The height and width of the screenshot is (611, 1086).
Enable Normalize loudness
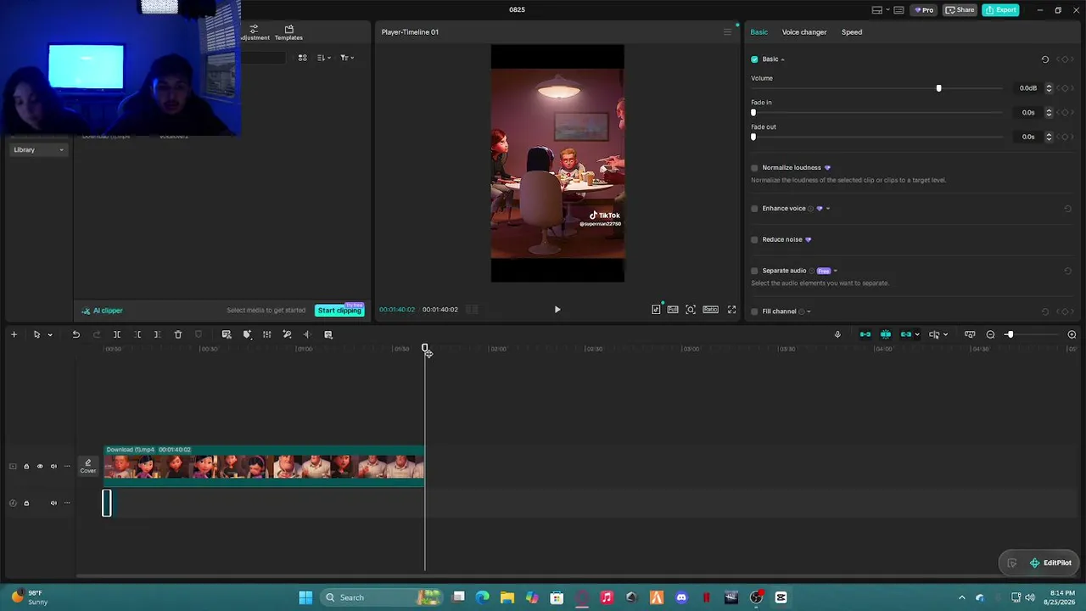click(754, 168)
